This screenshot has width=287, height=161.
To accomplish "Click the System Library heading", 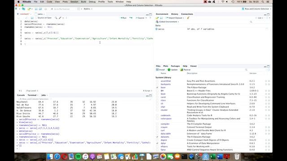I will (163, 77).
